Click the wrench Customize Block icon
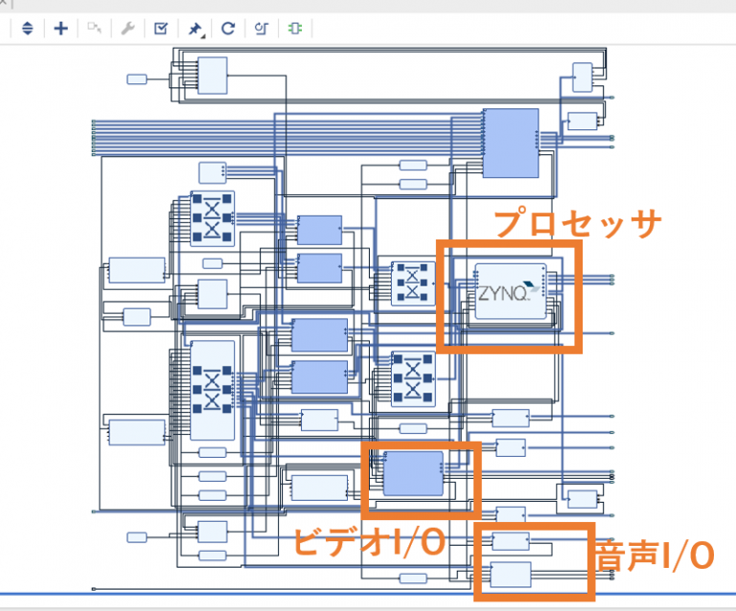 126,28
